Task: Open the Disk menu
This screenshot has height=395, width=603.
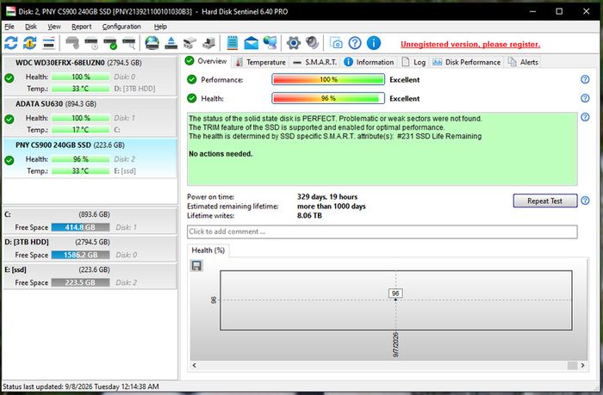Action: [x=31, y=27]
